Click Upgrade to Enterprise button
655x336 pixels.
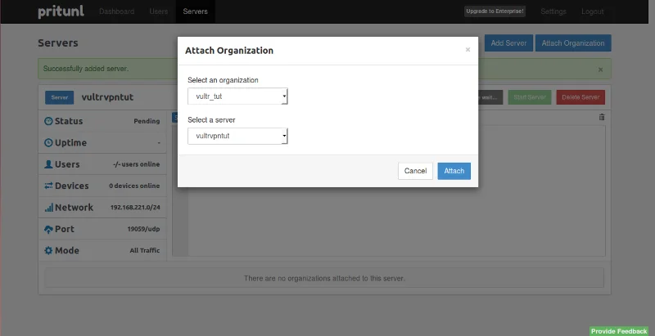pos(495,11)
